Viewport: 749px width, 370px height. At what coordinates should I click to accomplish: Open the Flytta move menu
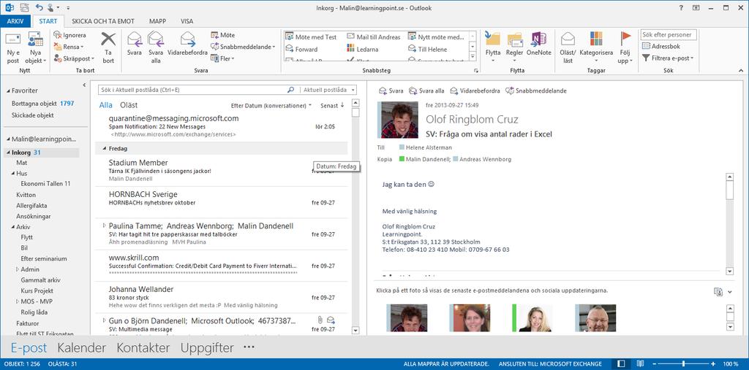tap(492, 47)
